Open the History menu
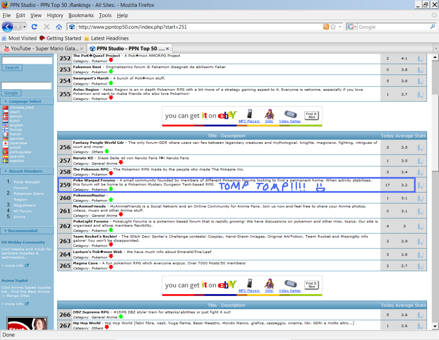The height and width of the screenshot is (340, 439). coord(55,15)
